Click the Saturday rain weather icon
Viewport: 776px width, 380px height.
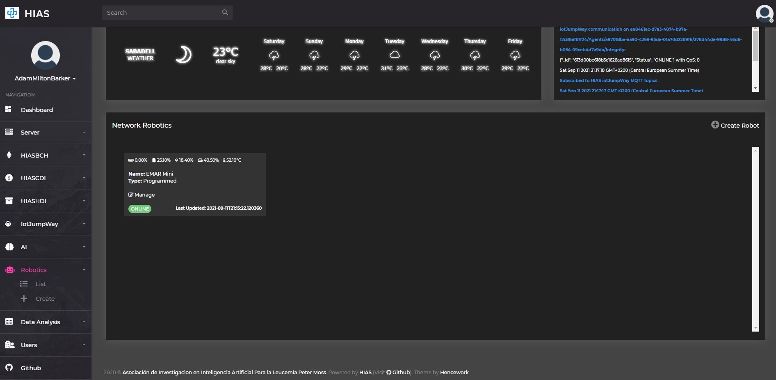[x=274, y=55]
